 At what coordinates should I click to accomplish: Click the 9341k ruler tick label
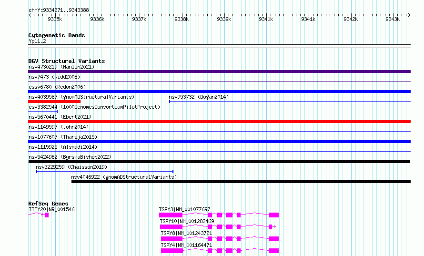308,19
